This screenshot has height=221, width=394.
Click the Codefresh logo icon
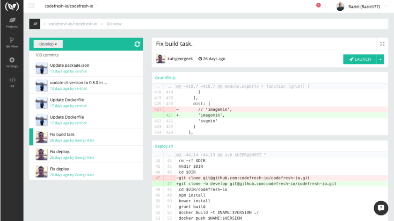coord(12,6)
